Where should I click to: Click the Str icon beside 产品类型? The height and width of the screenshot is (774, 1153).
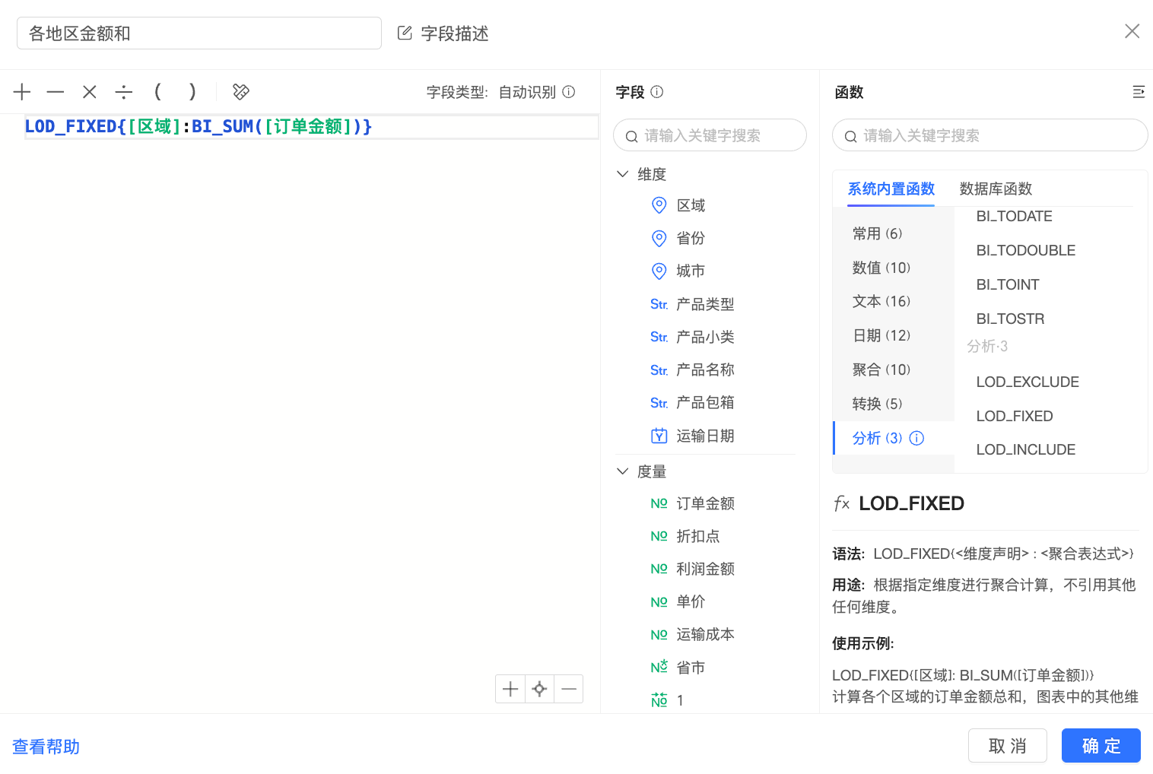(x=659, y=304)
